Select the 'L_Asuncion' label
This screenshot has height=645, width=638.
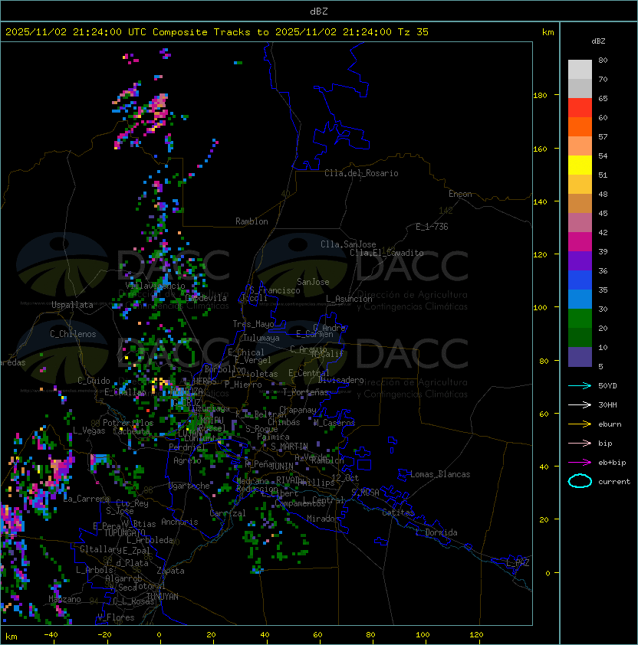click(349, 299)
